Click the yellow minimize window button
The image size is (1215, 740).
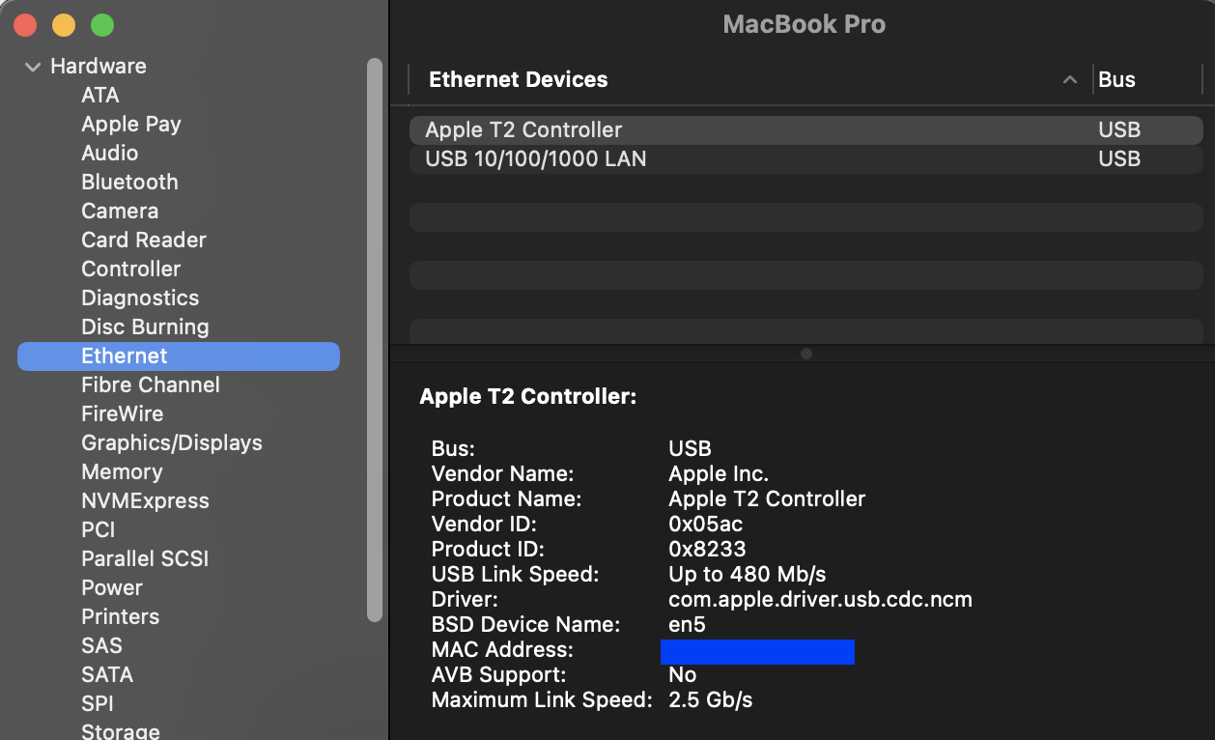tap(64, 25)
